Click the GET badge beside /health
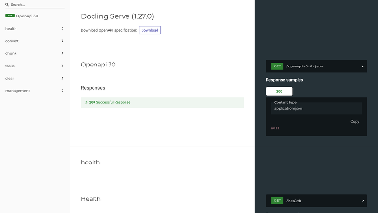This screenshot has height=213, width=378. (x=277, y=201)
